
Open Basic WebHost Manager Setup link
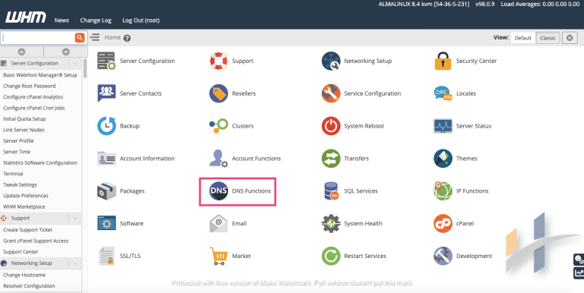coord(40,74)
